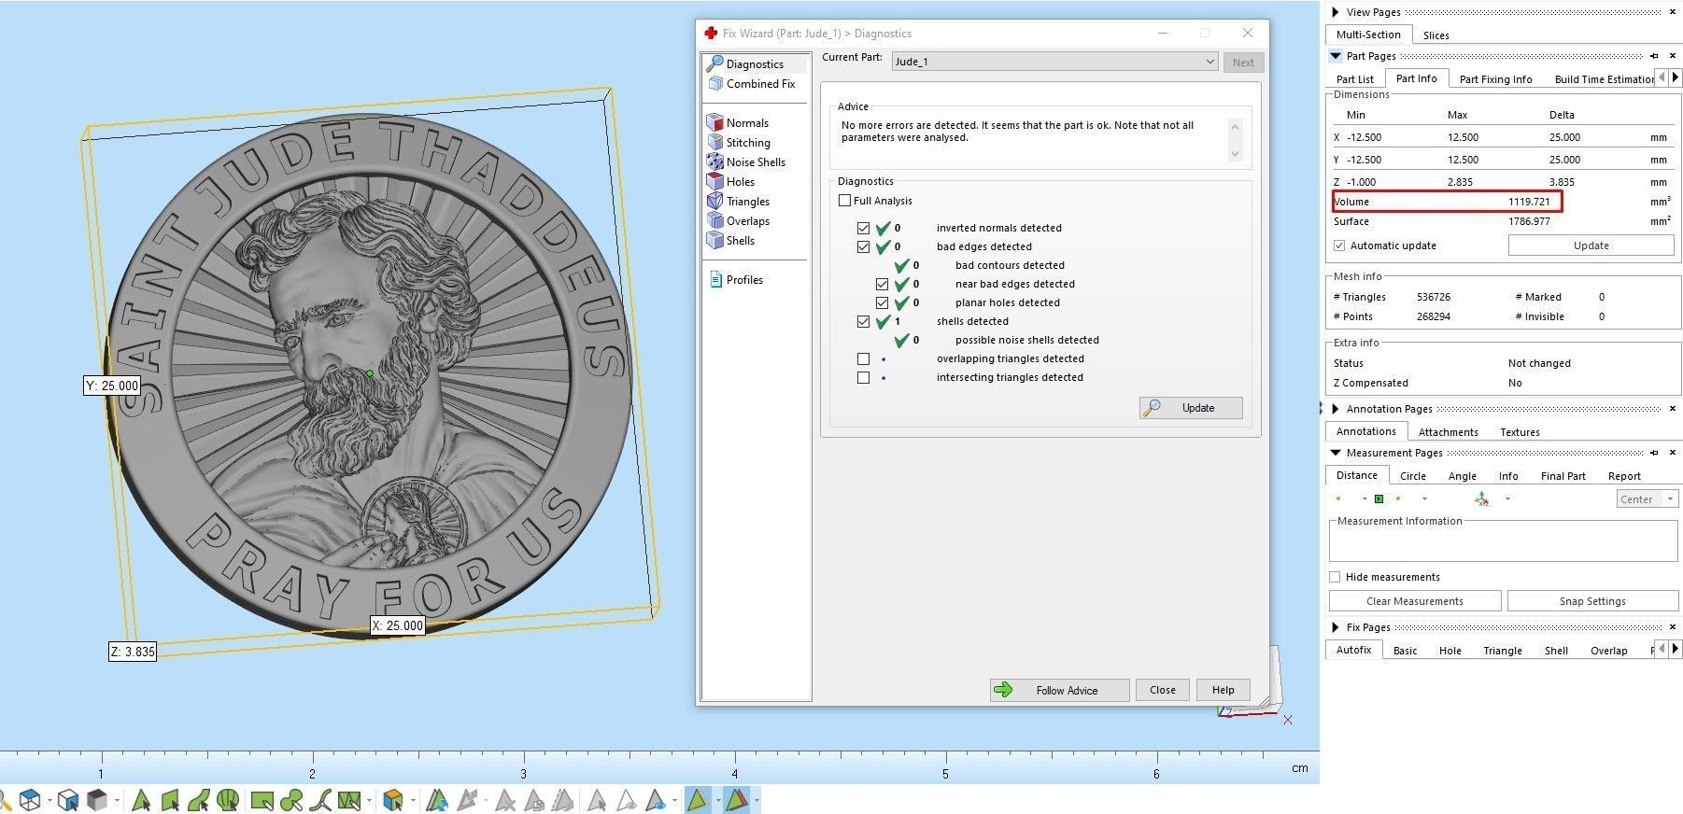Open the Triangle tab in Fix Pages
The image size is (1683, 814).
tap(1502, 651)
